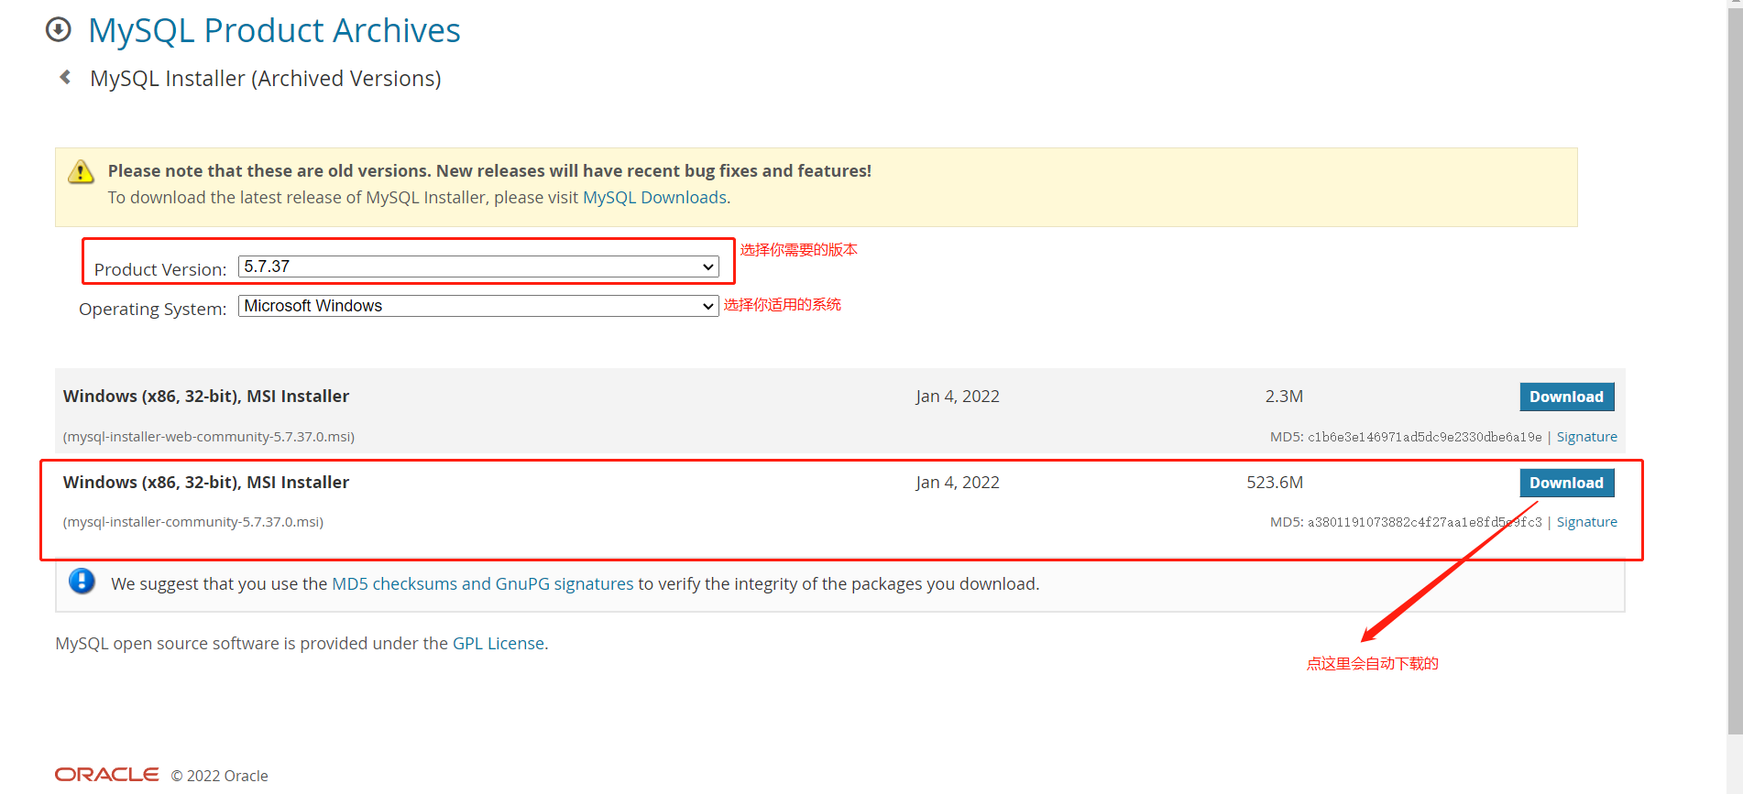Download the 2.3M web community installer
This screenshot has height=794, width=1743.
click(1566, 397)
